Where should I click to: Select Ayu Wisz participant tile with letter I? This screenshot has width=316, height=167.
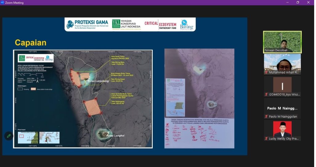[x=282, y=86]
